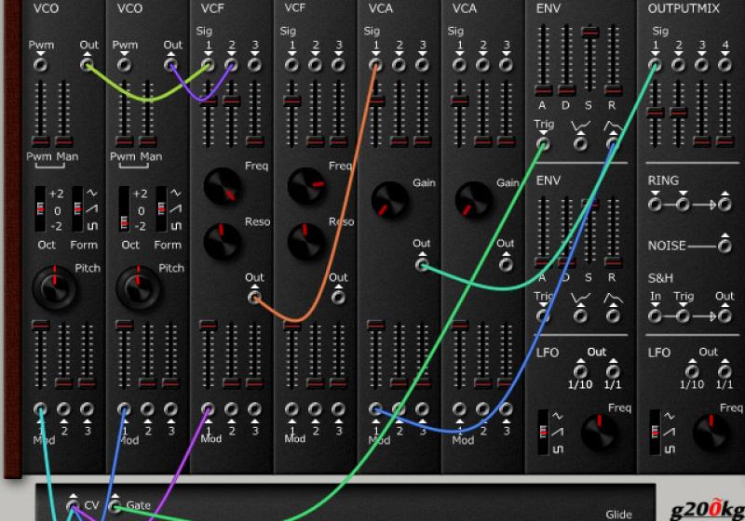This screenshot has width=745, height=521.
Task: Click second VCA Mod 3 jack
Action: pos(506,408)
